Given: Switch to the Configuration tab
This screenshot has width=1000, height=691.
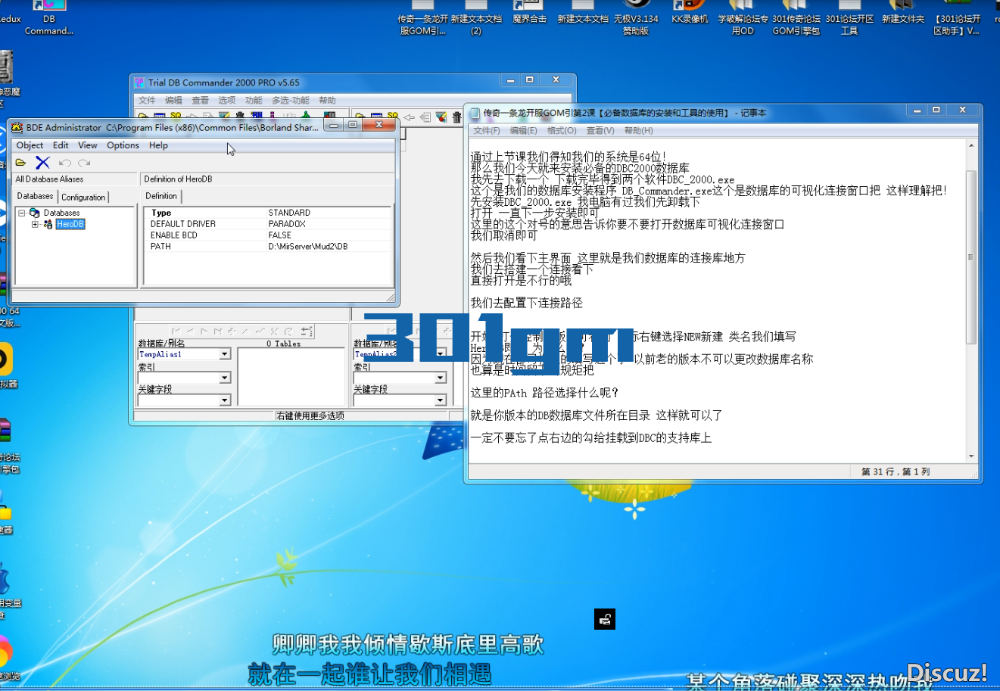Looking at the screenshot, I should point(83,197).
